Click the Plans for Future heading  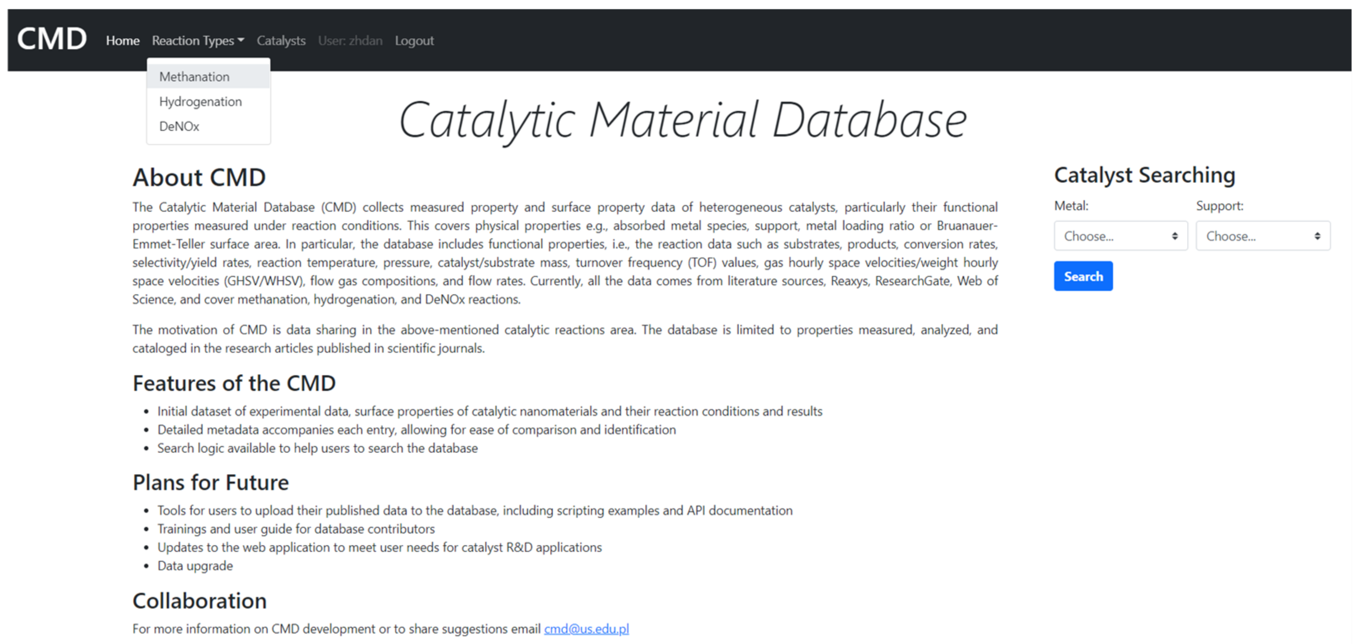(211, 482)
